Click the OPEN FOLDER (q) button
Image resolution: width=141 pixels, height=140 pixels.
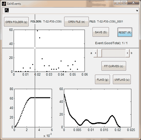pos(16,22)
